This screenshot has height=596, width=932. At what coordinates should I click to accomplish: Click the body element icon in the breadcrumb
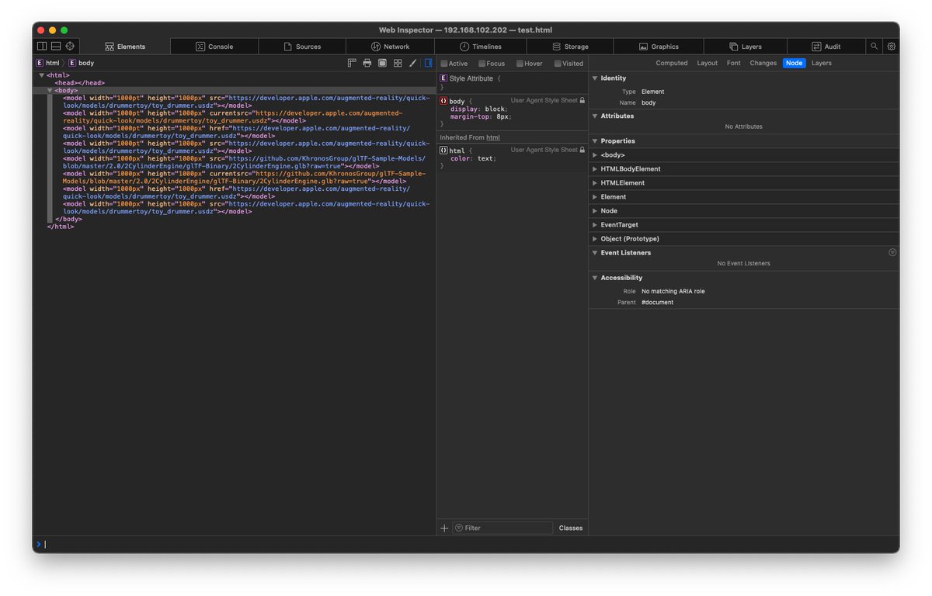tap(72, 63)
